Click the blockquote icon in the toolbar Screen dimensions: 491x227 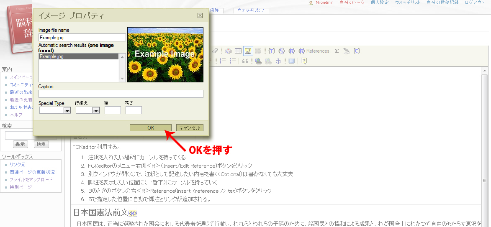click(245, 61)
